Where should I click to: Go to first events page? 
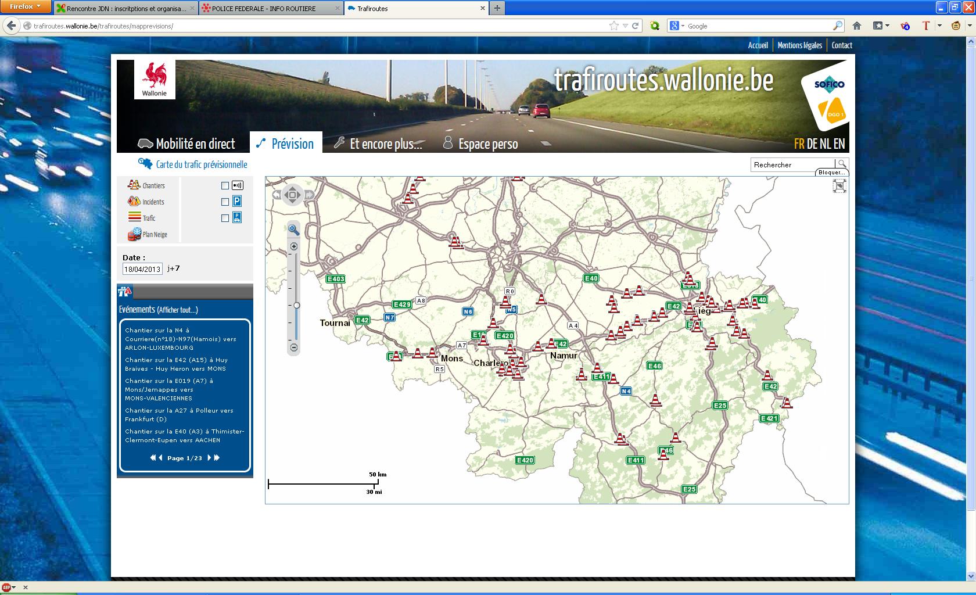click(153, 458)
